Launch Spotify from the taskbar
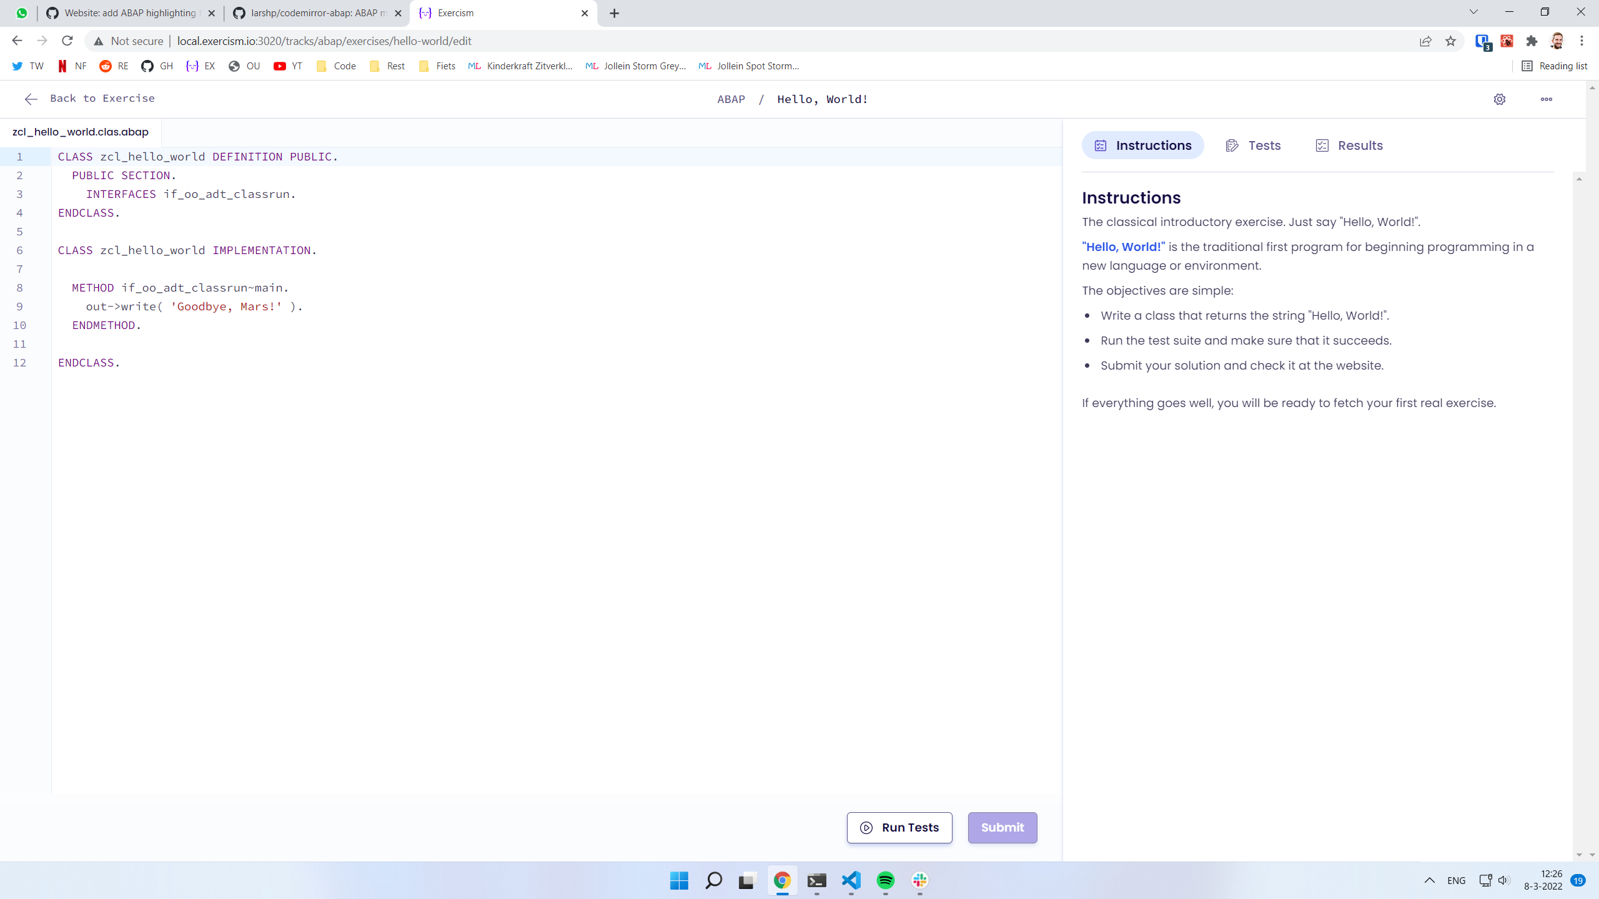This screenshot has width=1599, height=899. coord(885,882)
